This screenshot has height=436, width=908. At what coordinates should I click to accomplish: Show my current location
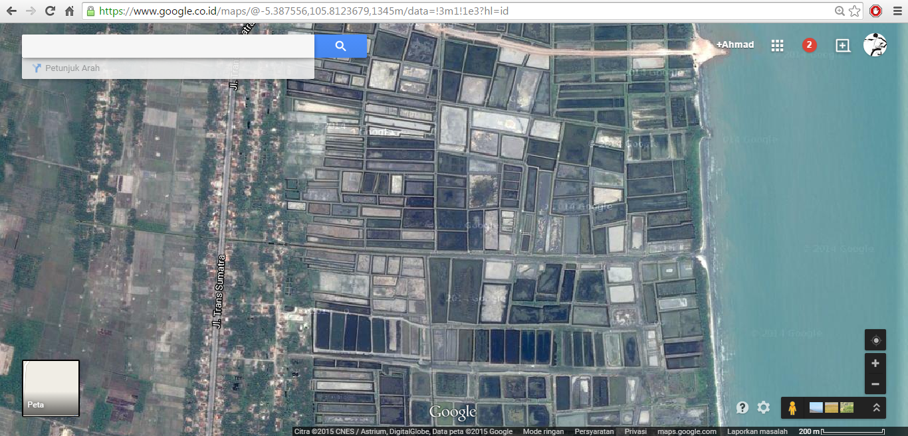[875, 340]
